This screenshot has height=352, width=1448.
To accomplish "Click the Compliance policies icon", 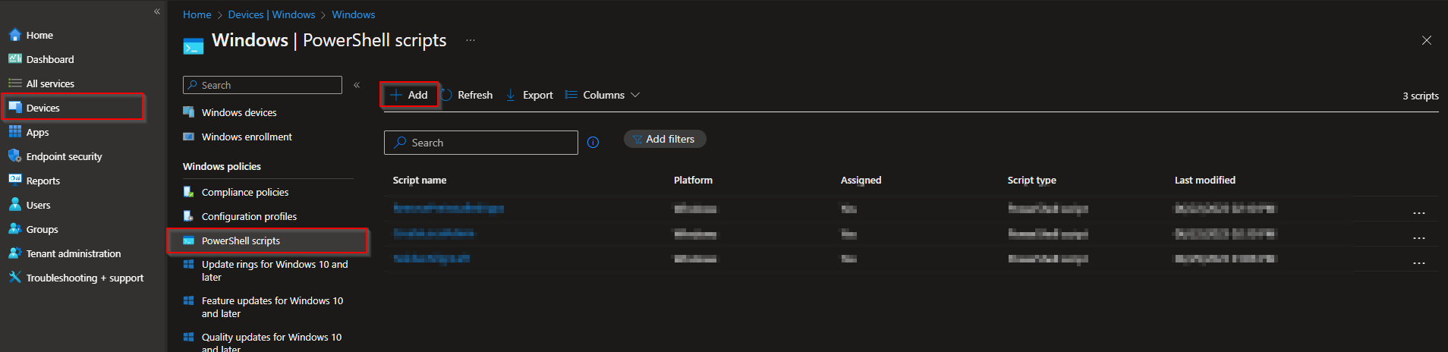I will (x=189, y=192).
